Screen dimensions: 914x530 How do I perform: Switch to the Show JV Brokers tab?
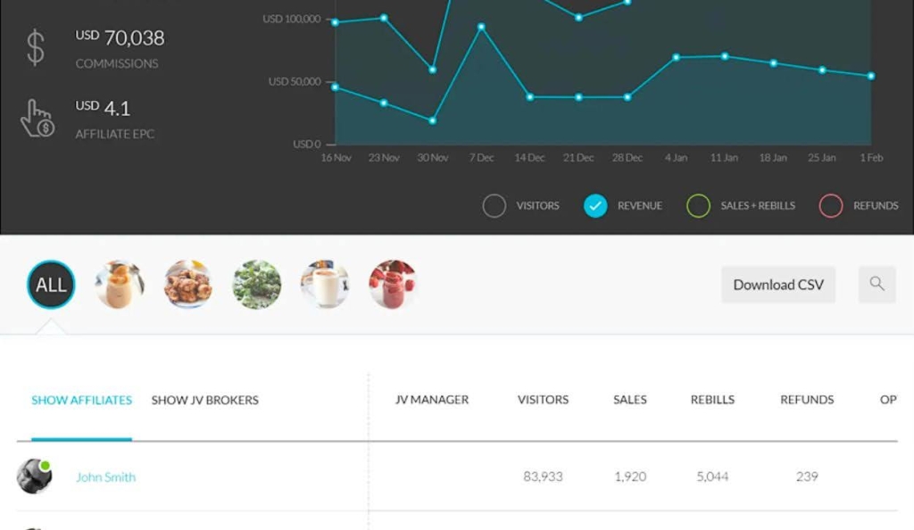coord(204,400)
